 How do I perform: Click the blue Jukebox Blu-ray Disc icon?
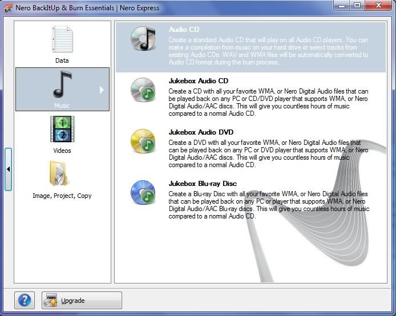143,192
